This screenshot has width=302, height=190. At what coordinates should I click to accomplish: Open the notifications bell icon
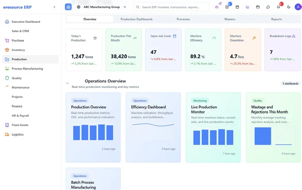coord(278,7)
